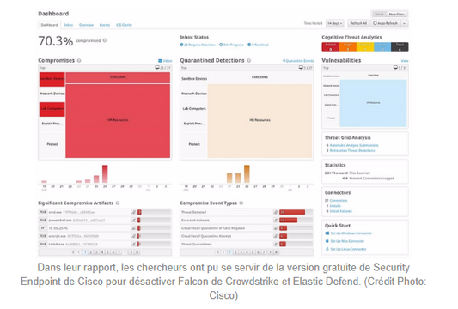The image size is (458, 309).
Task: Open the Time Period 14 days dropdown
Action: [335, 23]
